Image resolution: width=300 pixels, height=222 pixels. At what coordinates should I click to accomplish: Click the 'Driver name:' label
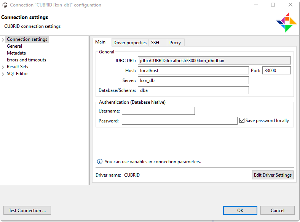click(108, 175)
